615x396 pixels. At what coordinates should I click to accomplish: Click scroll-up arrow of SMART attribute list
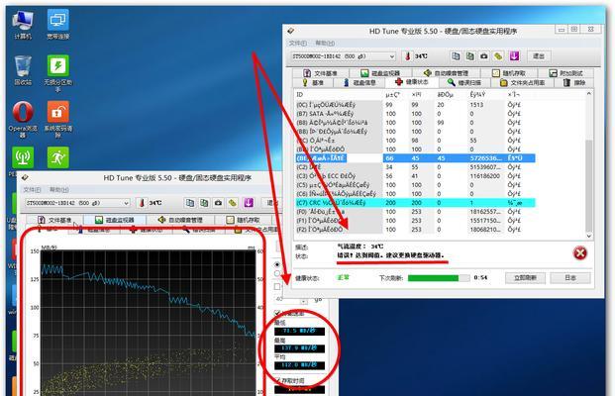588,94
